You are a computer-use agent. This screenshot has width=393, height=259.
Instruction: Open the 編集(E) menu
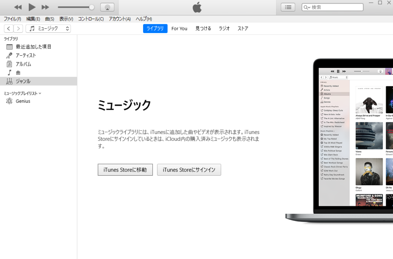tap(33, 19)
